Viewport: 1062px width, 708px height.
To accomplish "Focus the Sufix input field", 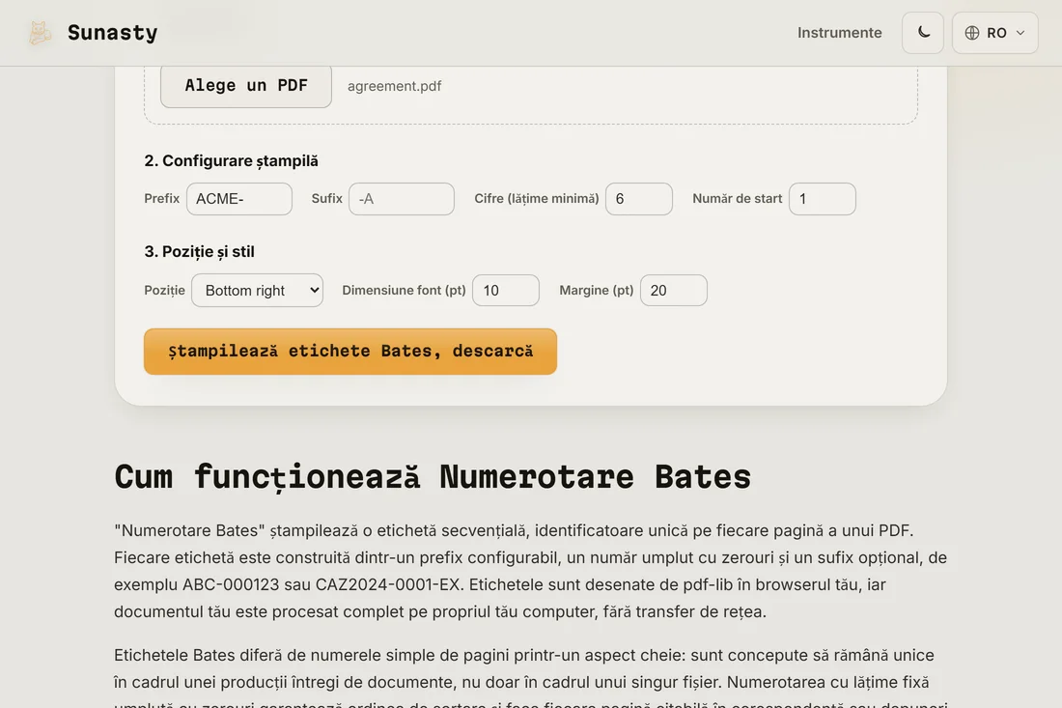I will pyautogui.click(x=402, y=199).
